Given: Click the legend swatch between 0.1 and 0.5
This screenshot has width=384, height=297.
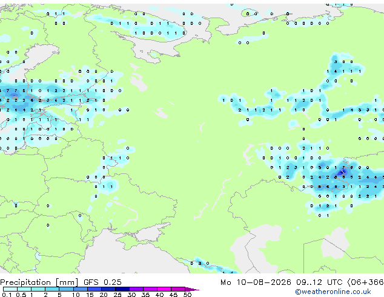Looking at the screenshot, I should (x=10, y=289).
